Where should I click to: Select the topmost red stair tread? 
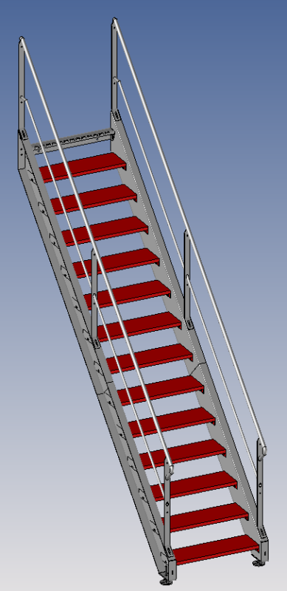coord(83,167)
